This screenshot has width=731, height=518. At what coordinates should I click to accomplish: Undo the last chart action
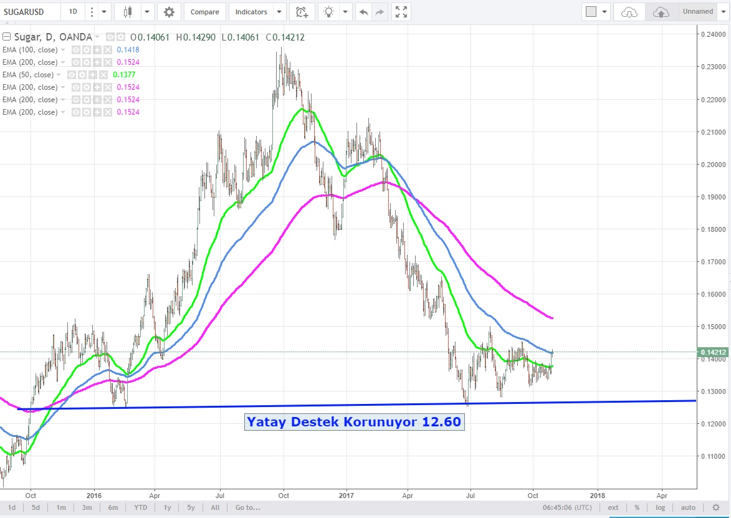click(x=364, y=12)
